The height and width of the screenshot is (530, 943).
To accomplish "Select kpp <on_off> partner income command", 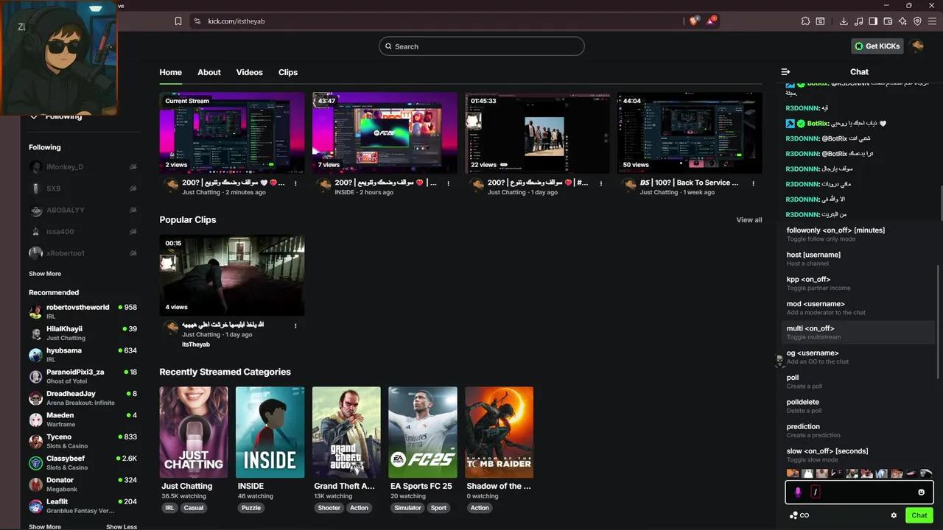I will (858, 283).
